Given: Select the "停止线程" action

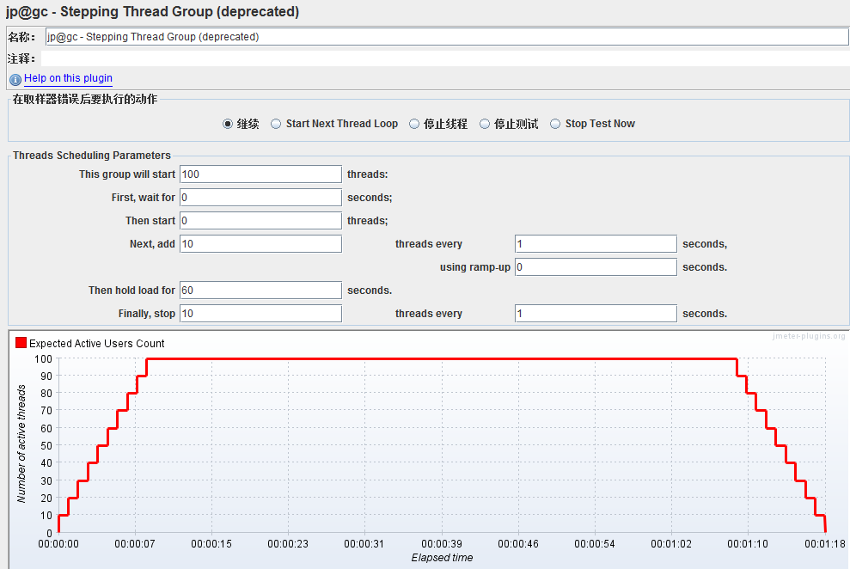Looking at the screenshot, I should [x=414, y=123].
